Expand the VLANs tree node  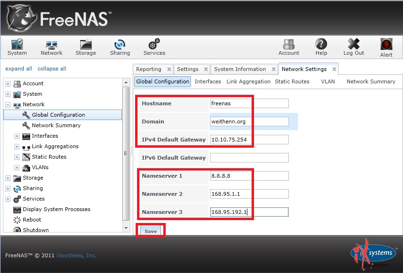17,167
